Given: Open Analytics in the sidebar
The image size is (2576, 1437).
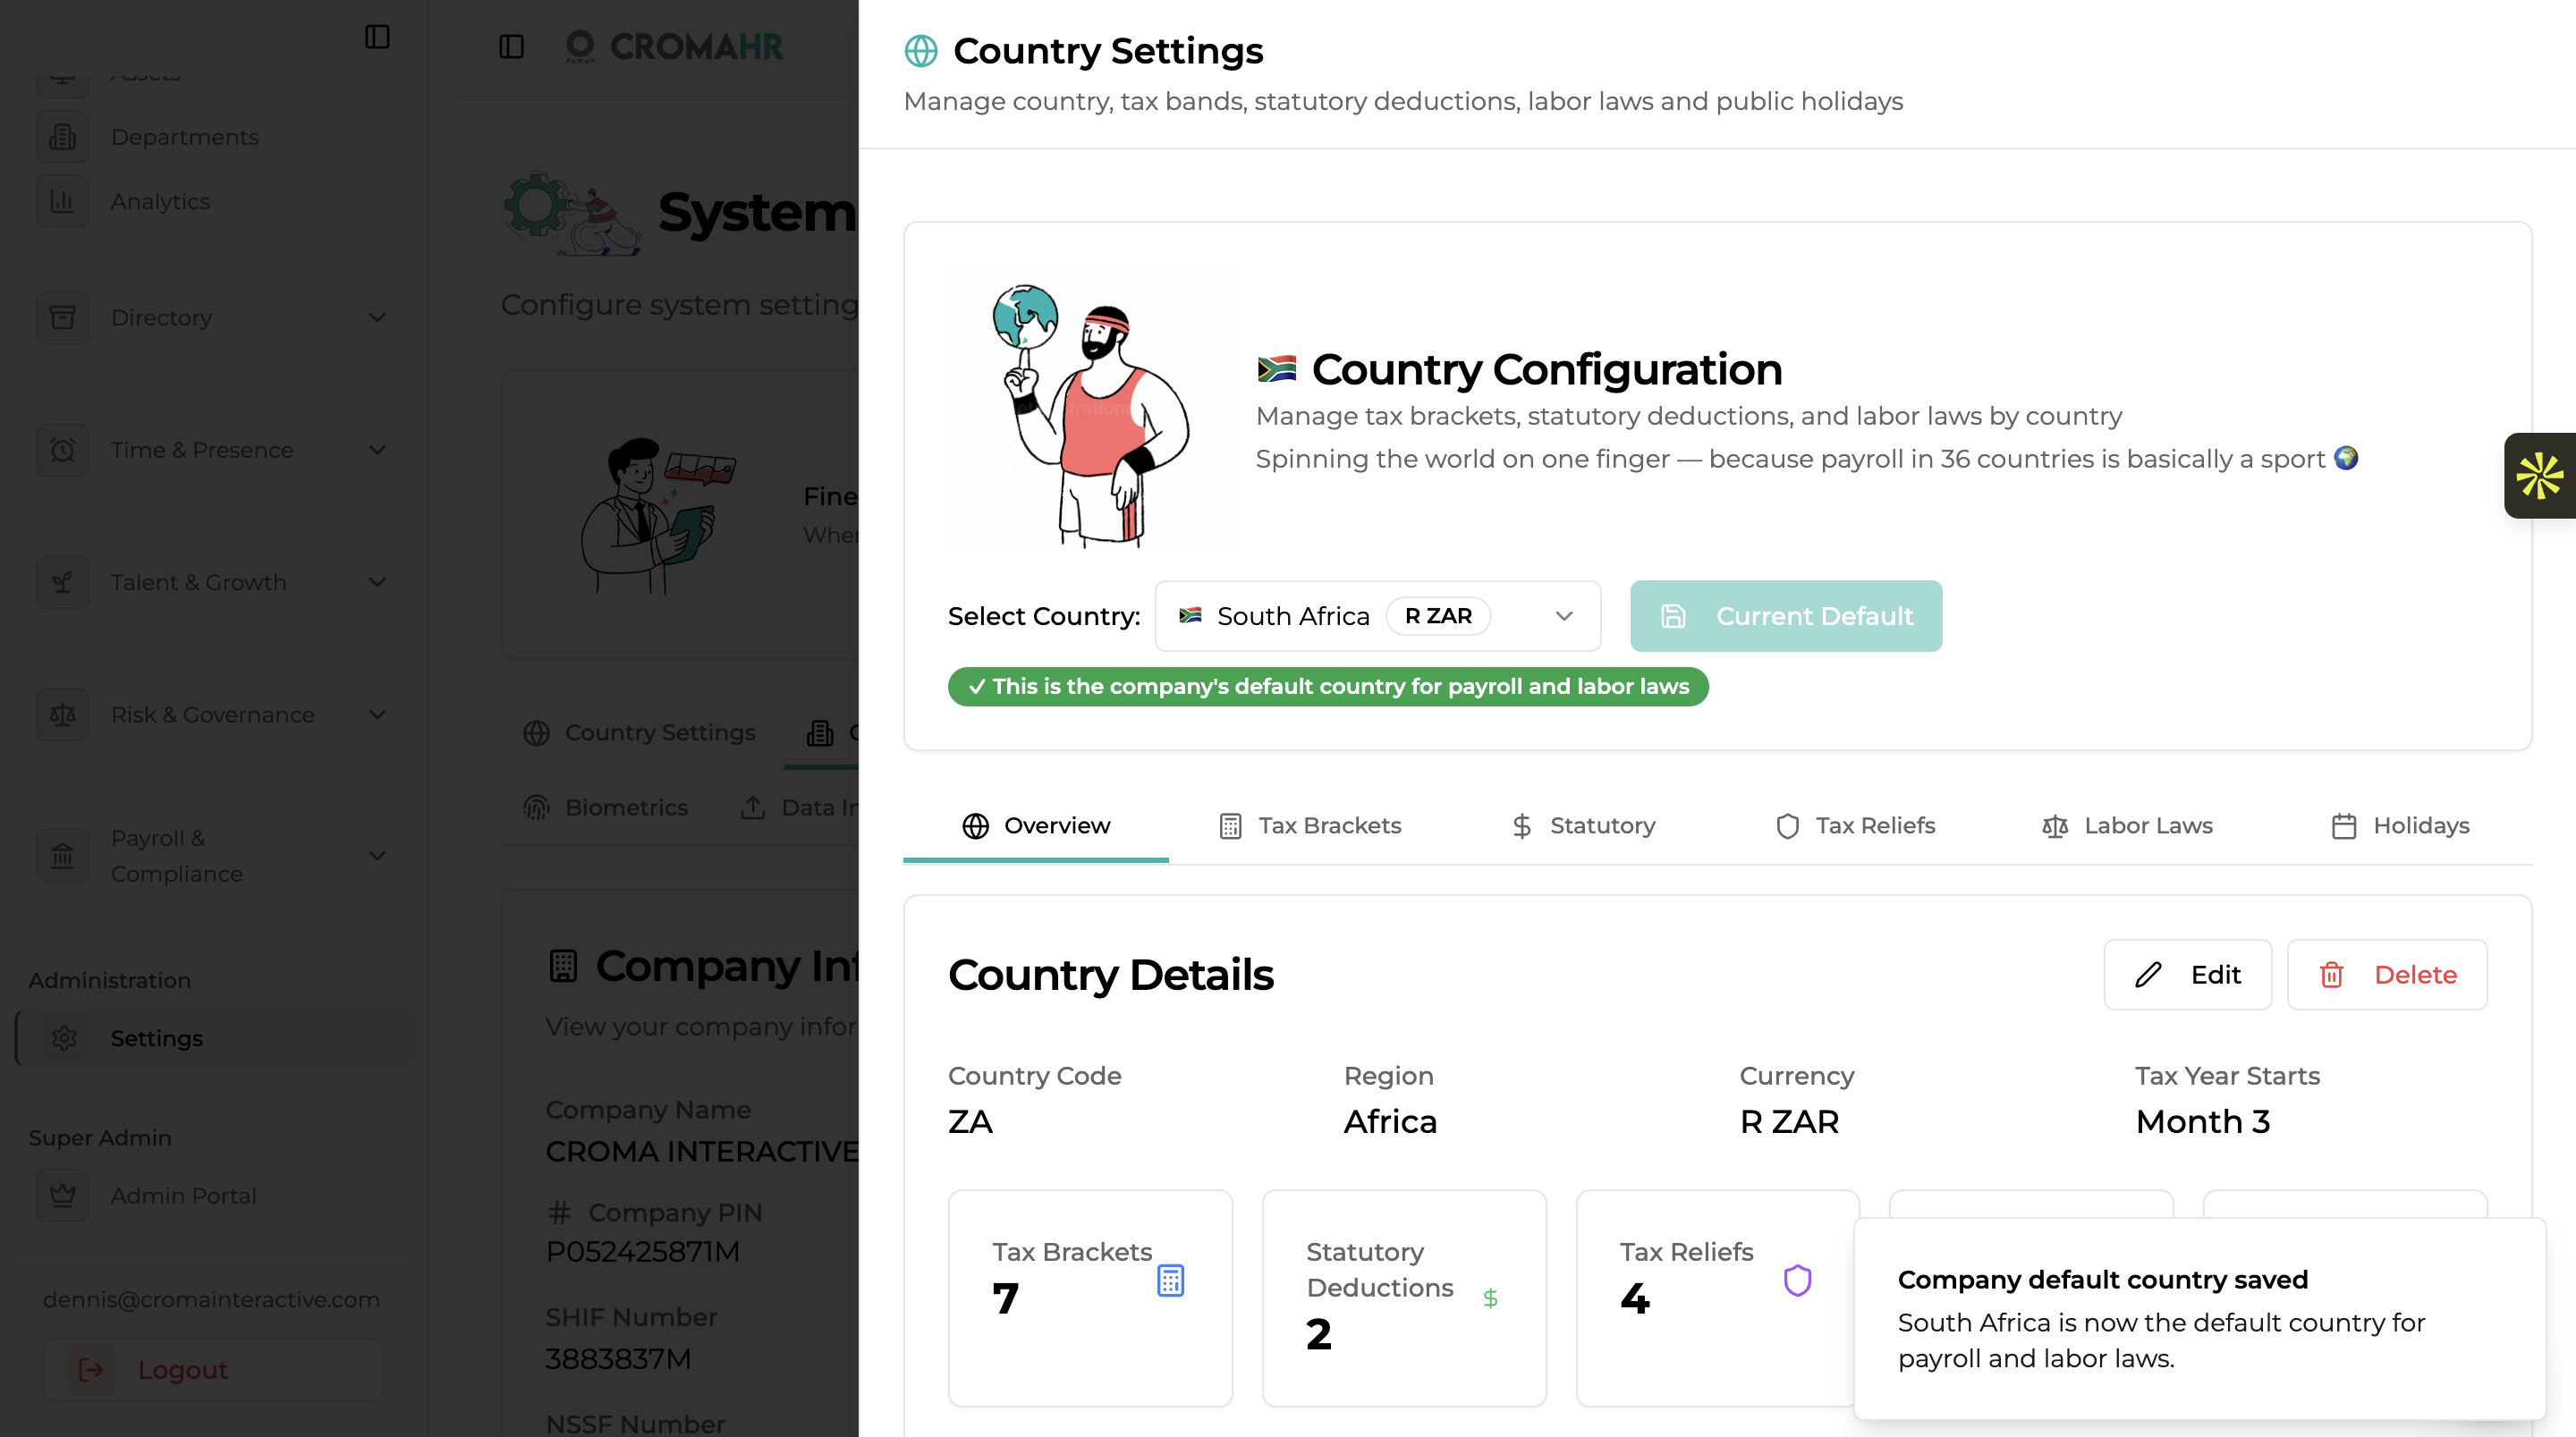Looking at the screenshot, I should [x=161, y=201].
